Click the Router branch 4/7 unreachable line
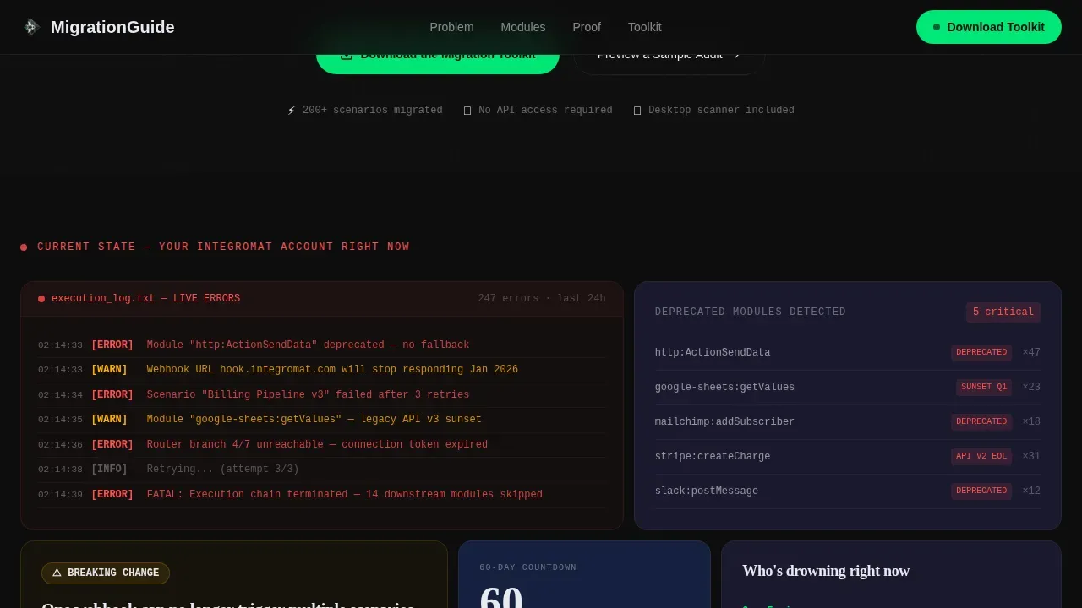 (321, 445)
